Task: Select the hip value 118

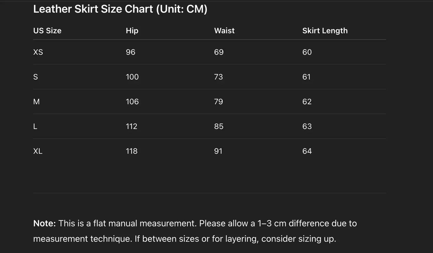Action: [132, 151]
